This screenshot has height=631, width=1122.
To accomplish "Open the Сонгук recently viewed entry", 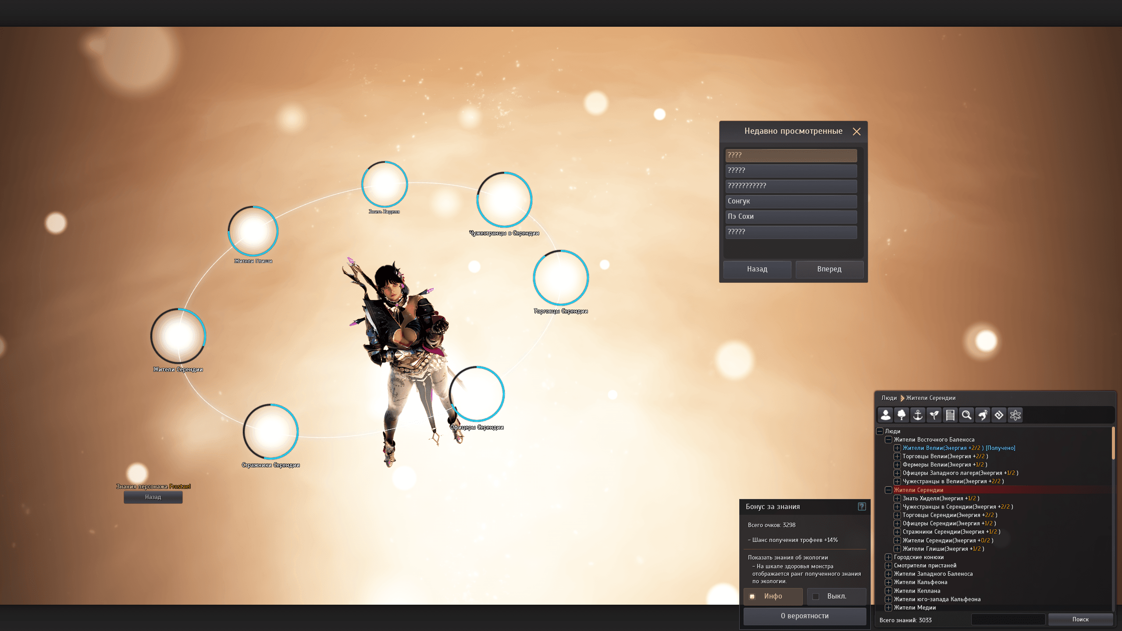I will [x=791, y=201].
